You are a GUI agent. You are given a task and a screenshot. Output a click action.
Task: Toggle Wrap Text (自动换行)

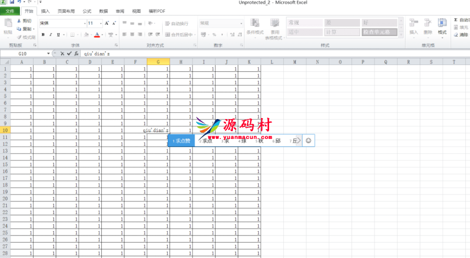point(178,24)
